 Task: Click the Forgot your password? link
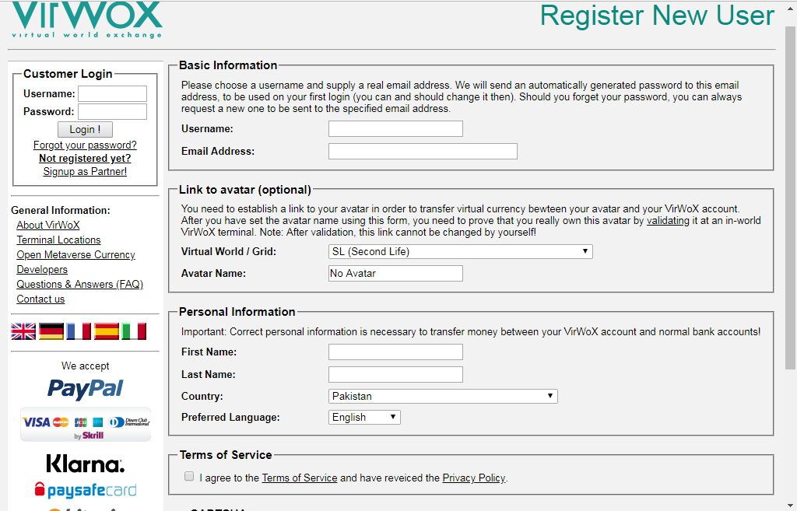(85, 145)
